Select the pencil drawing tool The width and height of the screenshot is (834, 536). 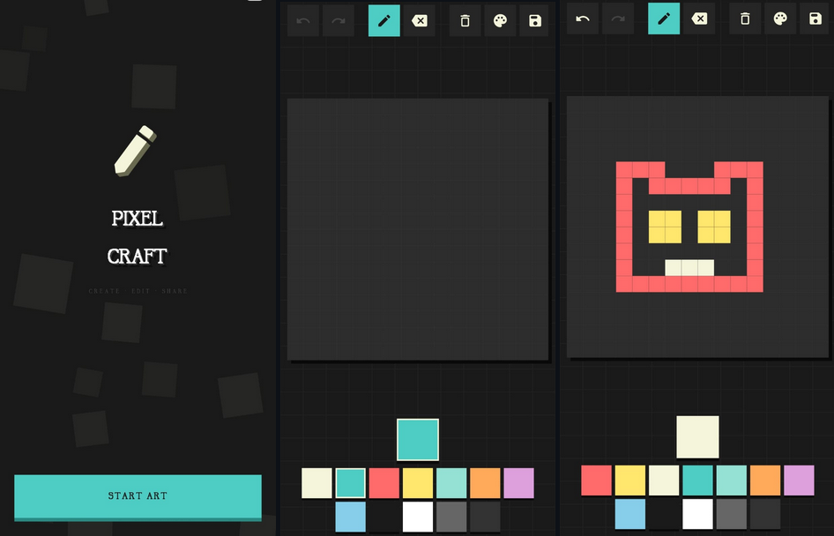(x=383, y=20)
